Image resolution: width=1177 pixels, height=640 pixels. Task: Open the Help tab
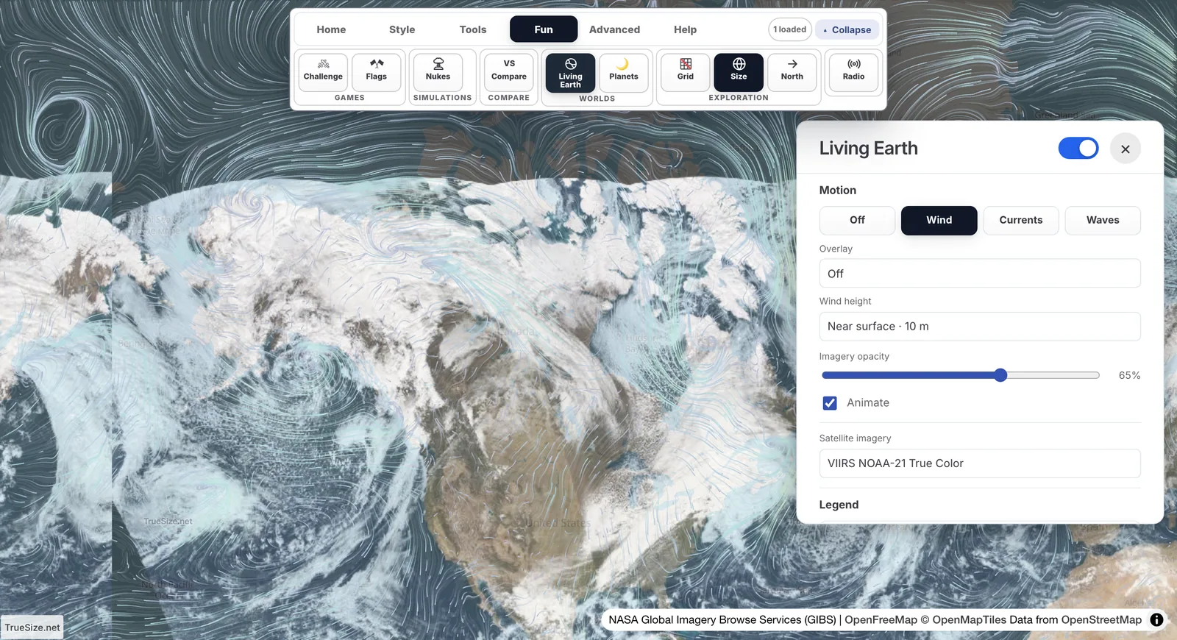coord(685,29)
